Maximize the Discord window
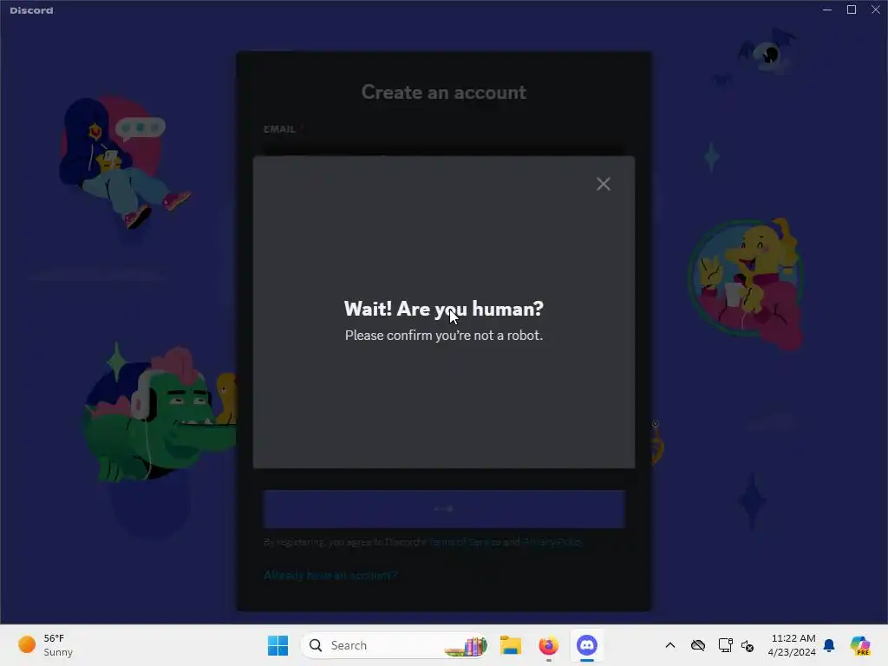 pos(852,10)
